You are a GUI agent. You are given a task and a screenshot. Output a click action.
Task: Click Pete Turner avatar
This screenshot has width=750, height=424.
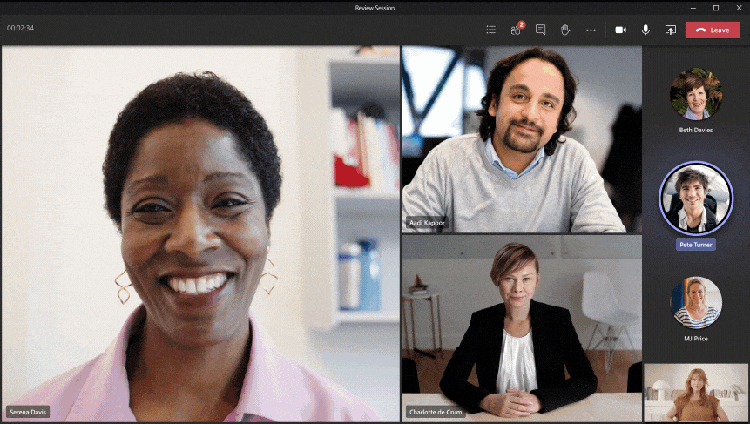click(x=695, y=199)
